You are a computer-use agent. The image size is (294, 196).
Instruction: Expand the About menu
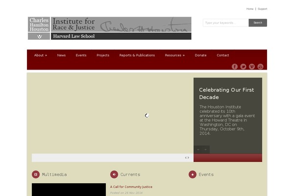(x=41, y=55)
